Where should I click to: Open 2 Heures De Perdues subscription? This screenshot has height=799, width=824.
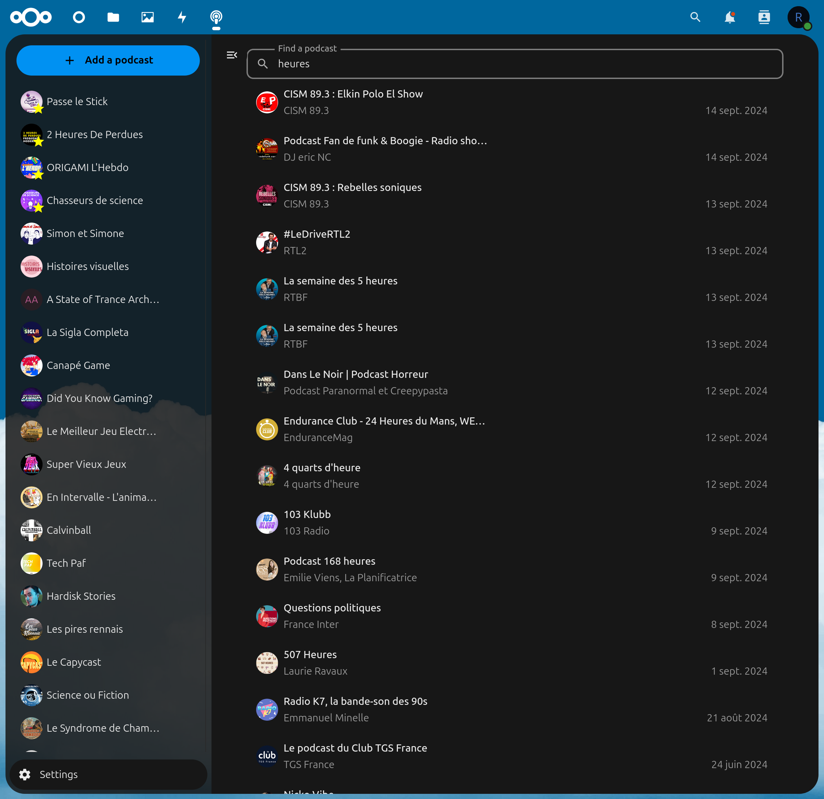click(108, 135)
